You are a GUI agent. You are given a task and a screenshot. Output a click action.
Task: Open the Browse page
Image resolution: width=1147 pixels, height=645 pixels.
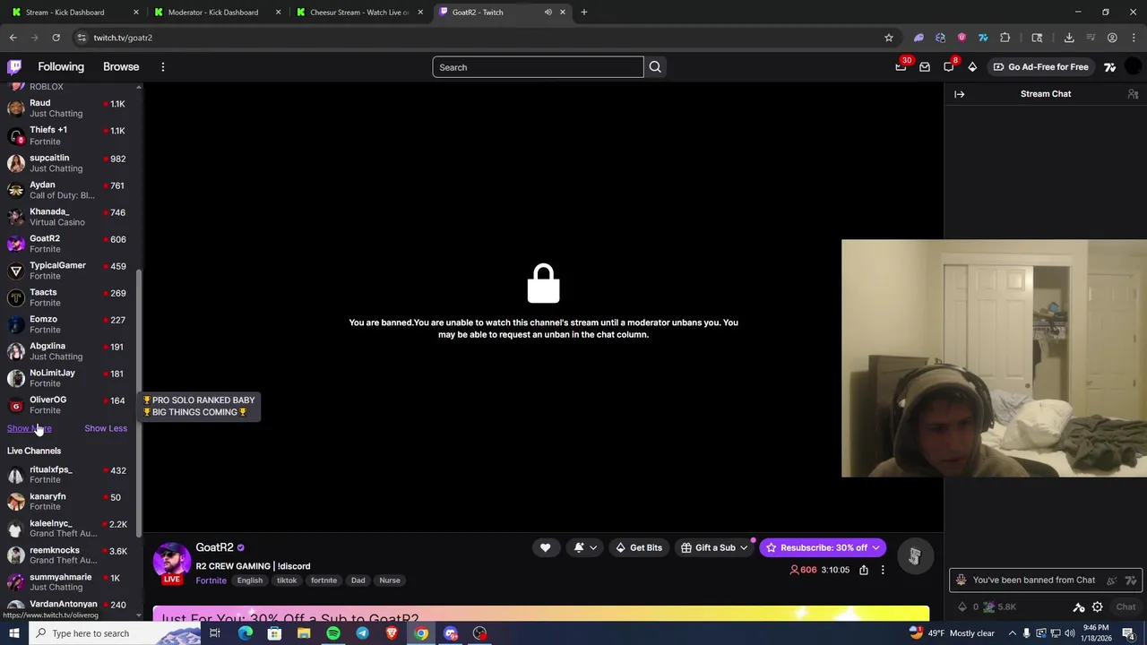[x=121, y=67]
